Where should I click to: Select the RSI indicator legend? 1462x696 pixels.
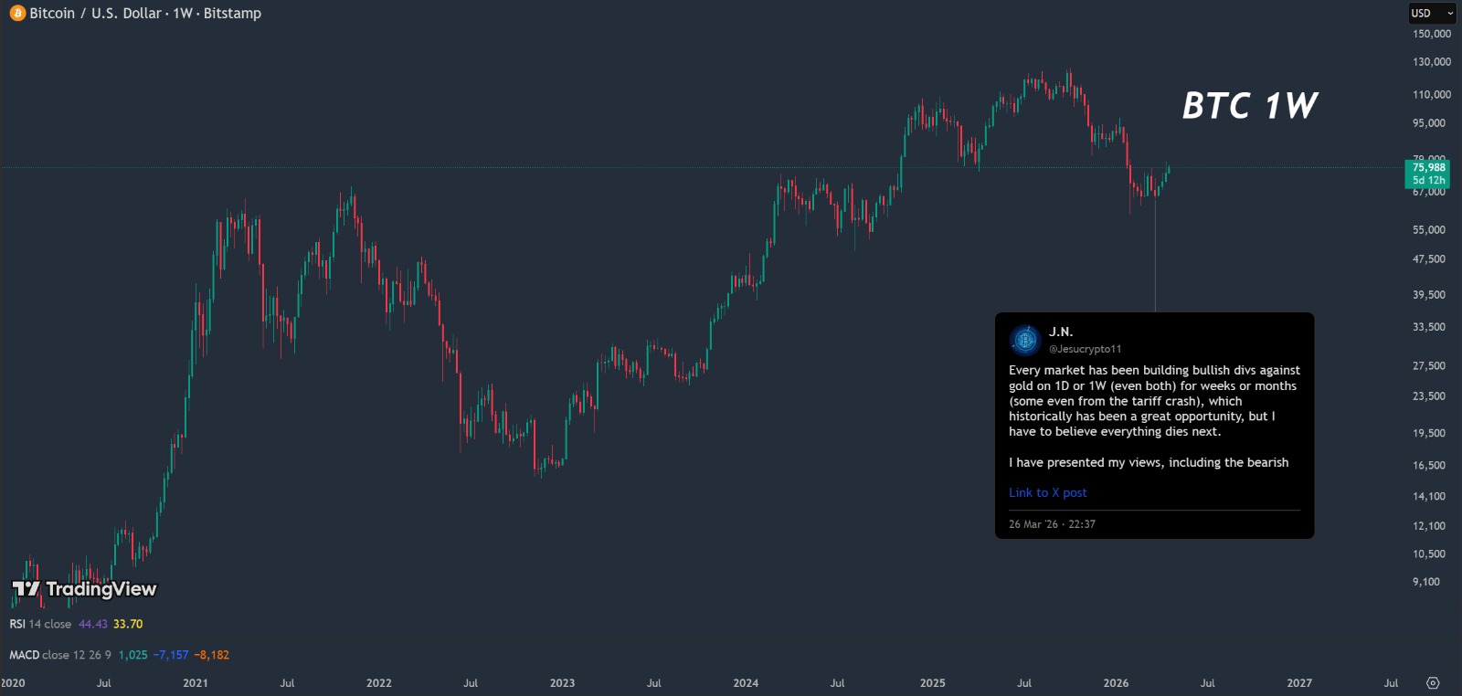(x=17, y=624)
